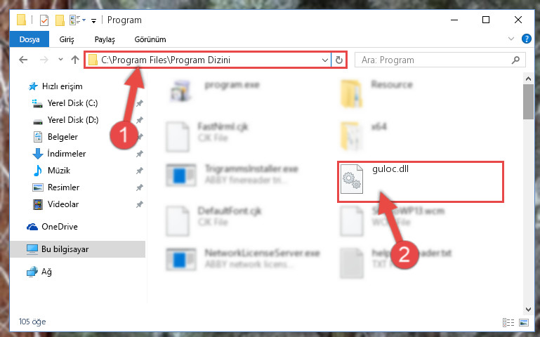
Task: Go up one folder level
Action: 74,60
